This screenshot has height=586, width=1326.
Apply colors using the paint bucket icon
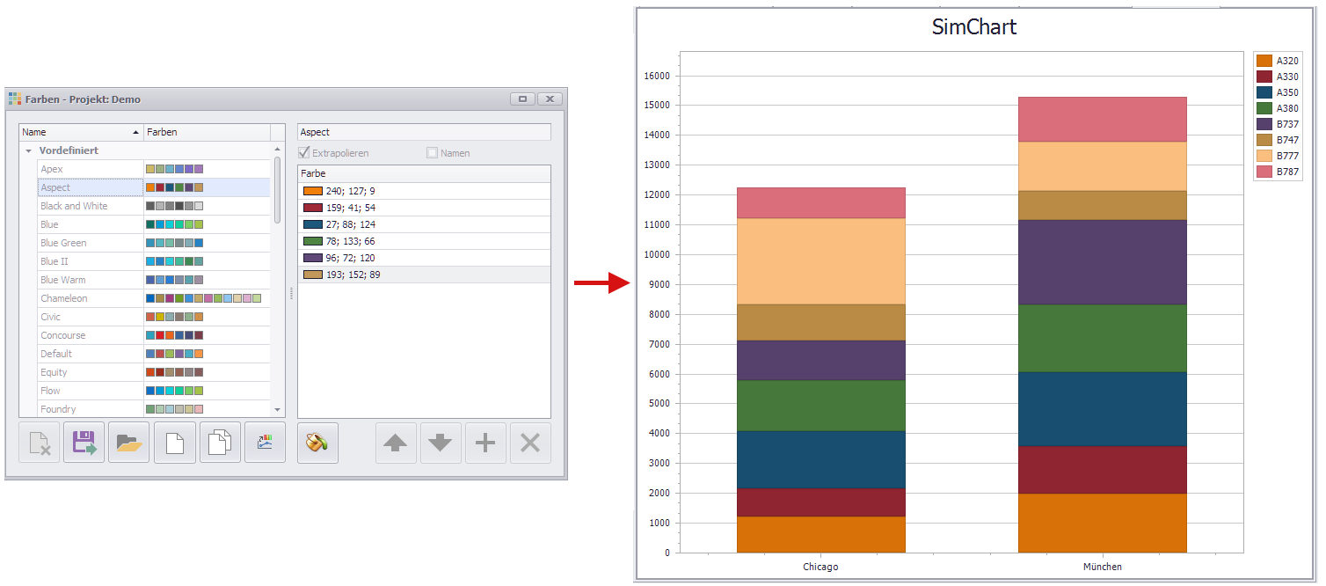point(317,443)
